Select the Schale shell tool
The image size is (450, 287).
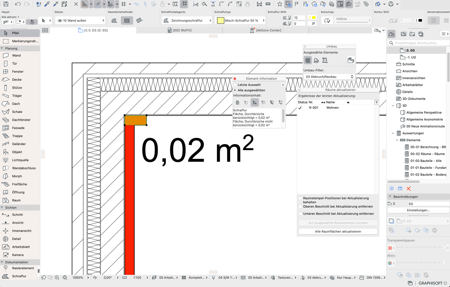pos(20,112)
